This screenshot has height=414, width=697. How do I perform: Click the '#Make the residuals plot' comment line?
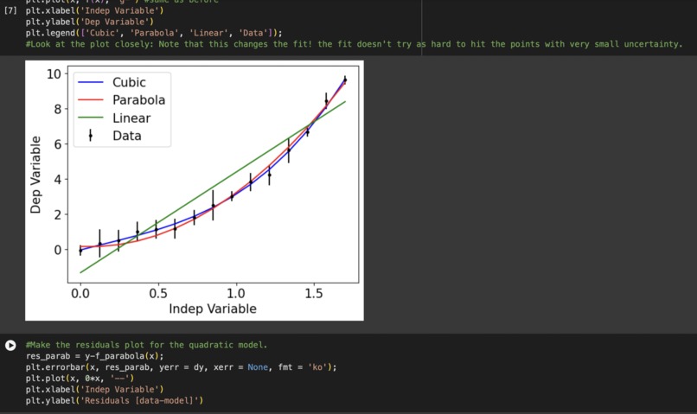pos(146,345)
